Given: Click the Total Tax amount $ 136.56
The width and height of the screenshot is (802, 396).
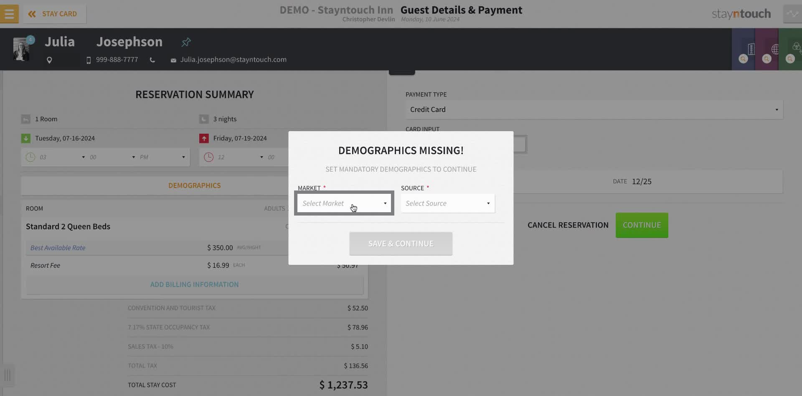Looking at the screenshot, I should pos(356,366).
